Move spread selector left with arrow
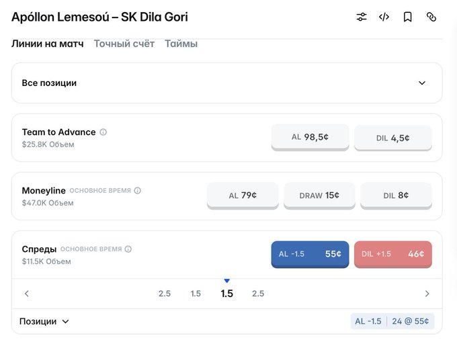Screen dimensions: 457x340 (27, 294)
